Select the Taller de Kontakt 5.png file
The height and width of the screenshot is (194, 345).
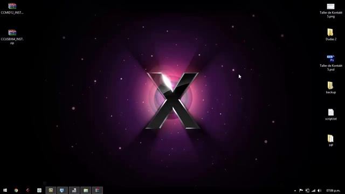click(330, 10)
